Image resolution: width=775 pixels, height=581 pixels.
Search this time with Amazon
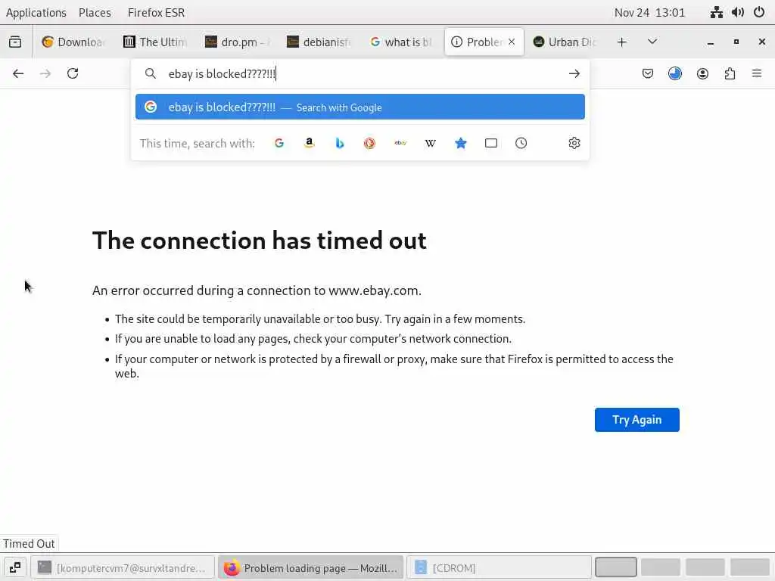pos(310,143)
